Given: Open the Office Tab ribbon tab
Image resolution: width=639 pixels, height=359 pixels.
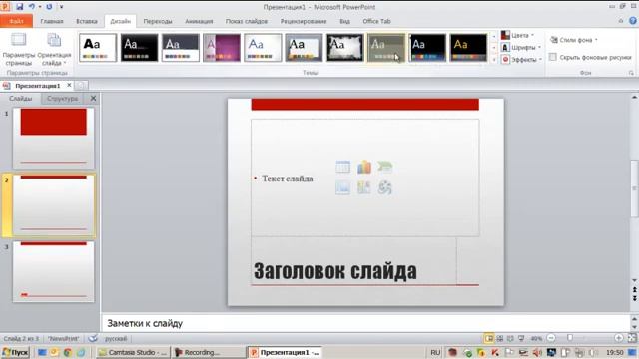Looking at the screenshot, I should pos(376,21).
